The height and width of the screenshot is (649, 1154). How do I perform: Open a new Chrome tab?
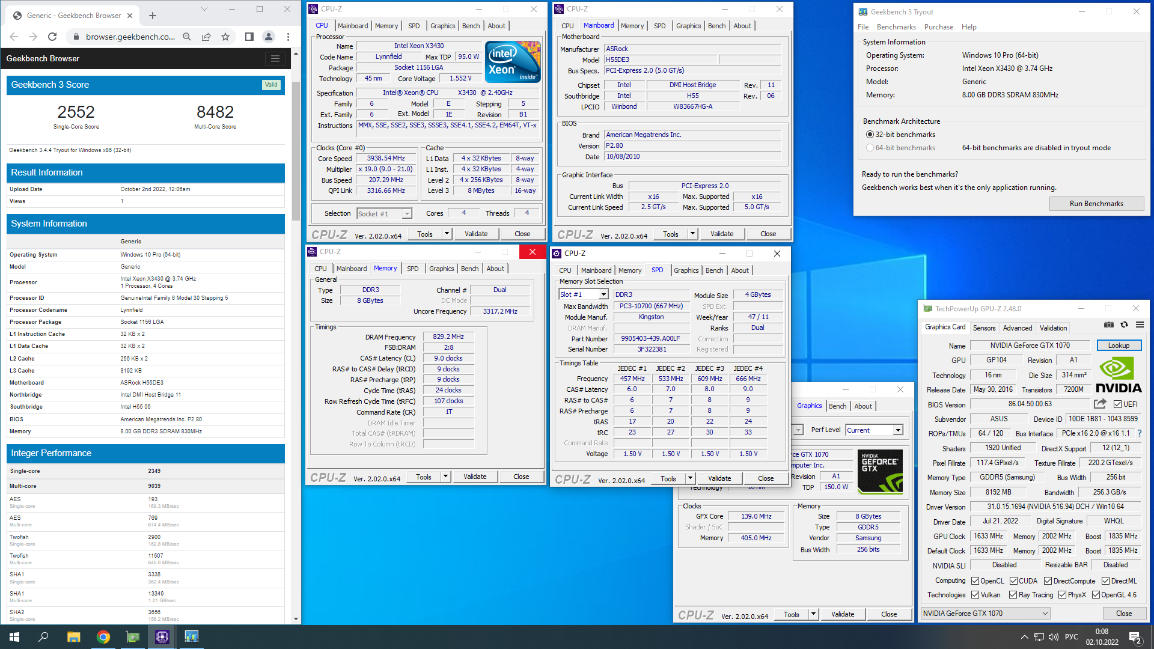click(153, 16)
